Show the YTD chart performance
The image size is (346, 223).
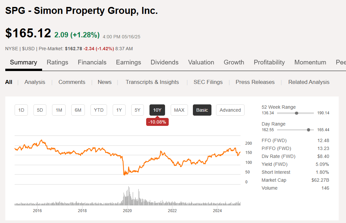pos(98,110)
